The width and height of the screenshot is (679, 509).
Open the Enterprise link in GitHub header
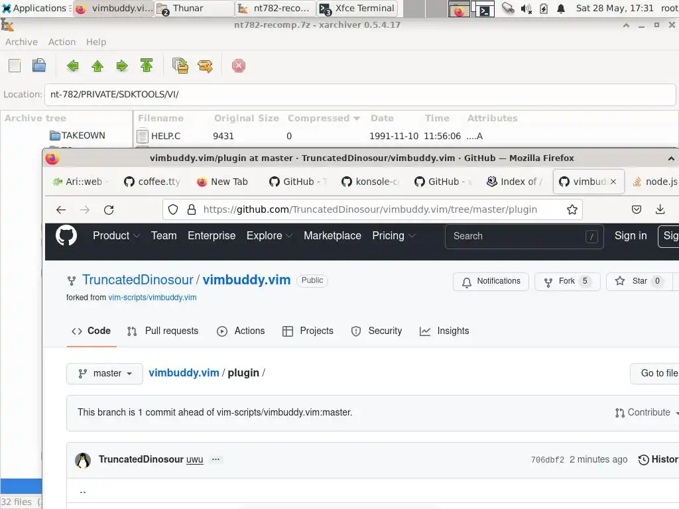[212, 236]
